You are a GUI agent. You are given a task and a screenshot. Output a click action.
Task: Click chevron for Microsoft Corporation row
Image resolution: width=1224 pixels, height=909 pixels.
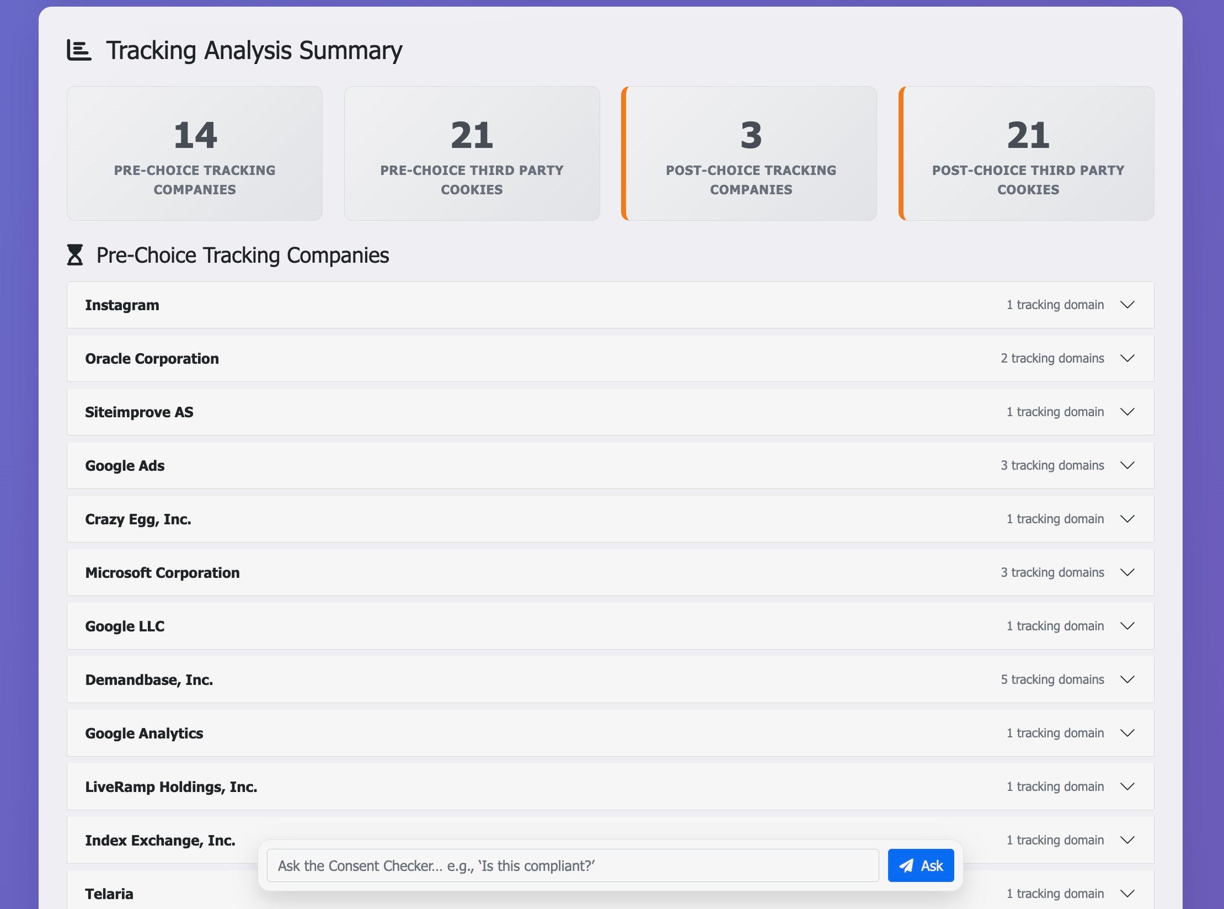click(x=1127, y=573)
